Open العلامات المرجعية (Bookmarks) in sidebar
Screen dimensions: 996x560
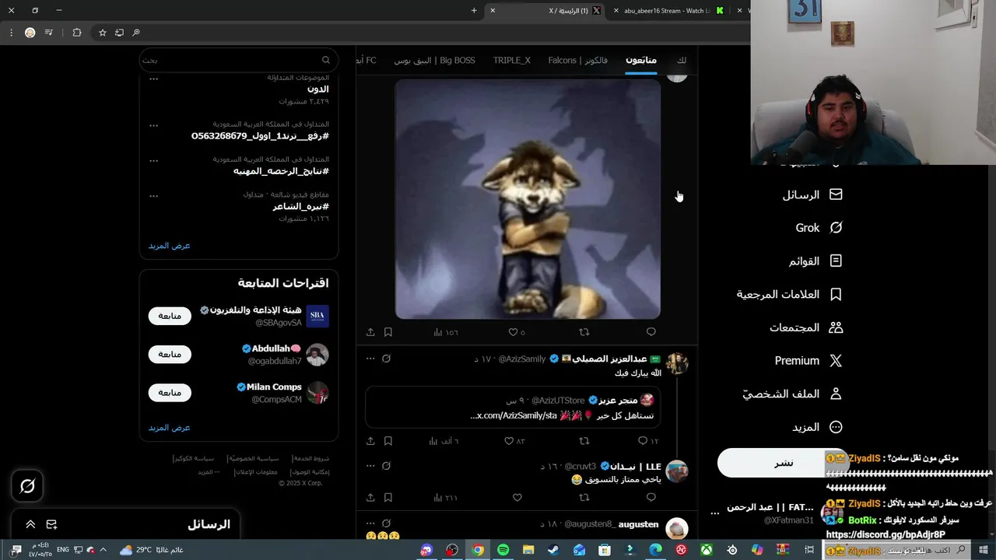(790, 295)
